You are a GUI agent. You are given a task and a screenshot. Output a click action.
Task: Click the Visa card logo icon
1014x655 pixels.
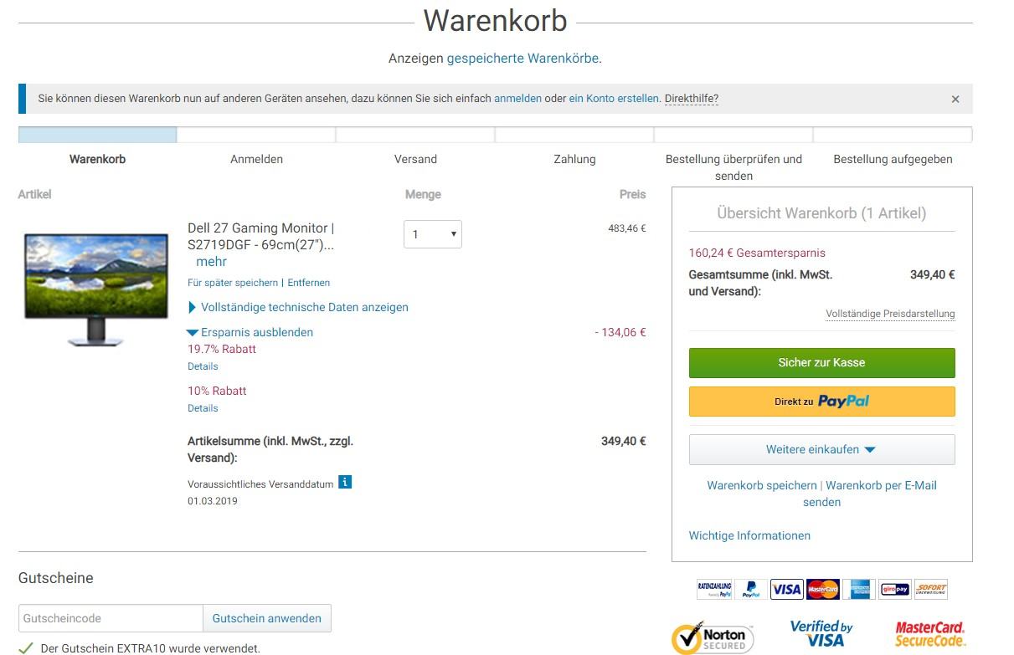786,590
